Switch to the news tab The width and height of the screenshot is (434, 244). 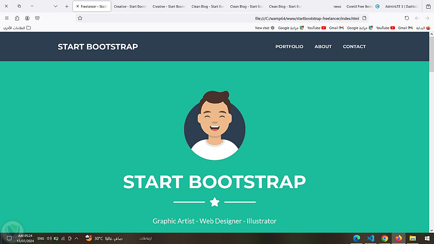click(337, 7)
